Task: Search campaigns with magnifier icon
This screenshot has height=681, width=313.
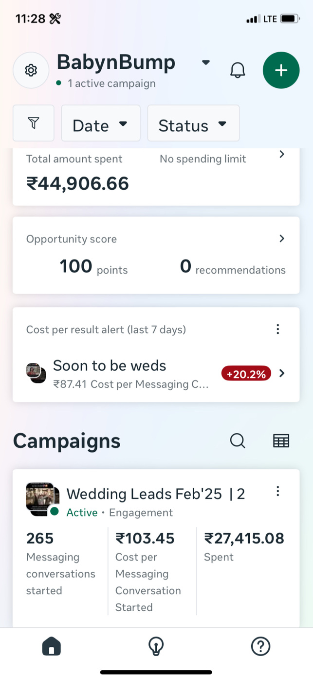Action: (x=238, y=441)
